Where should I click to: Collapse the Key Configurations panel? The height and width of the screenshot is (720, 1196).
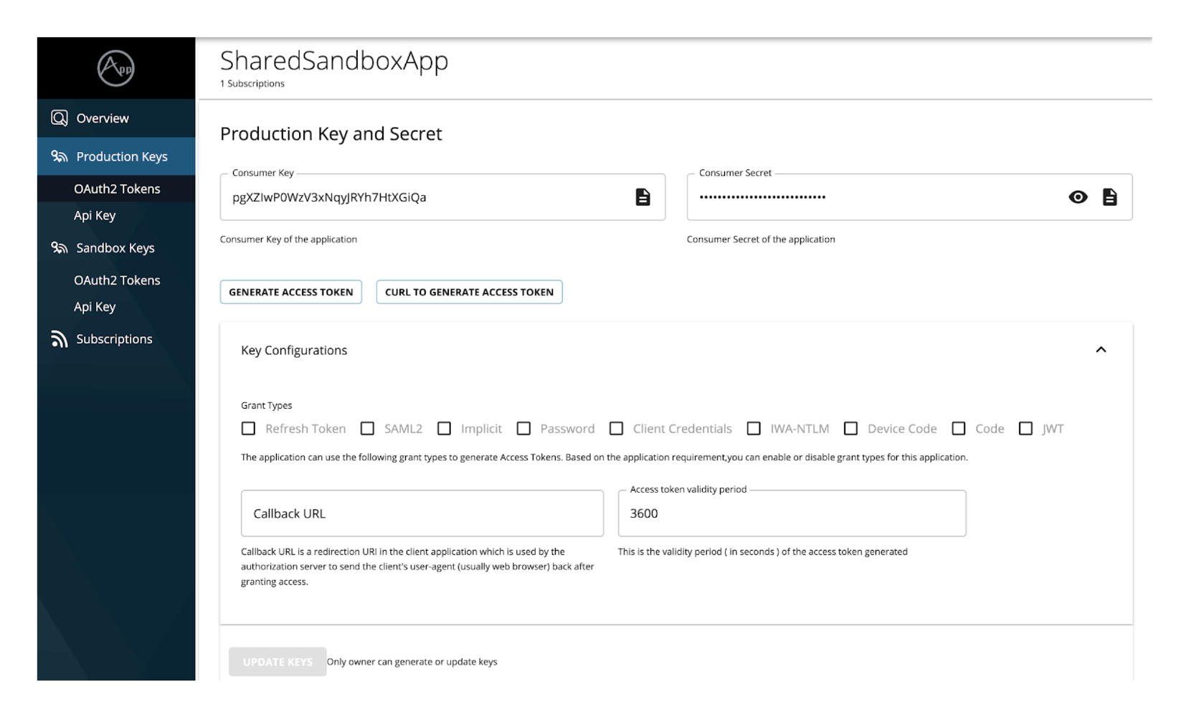coord(1101,350)
